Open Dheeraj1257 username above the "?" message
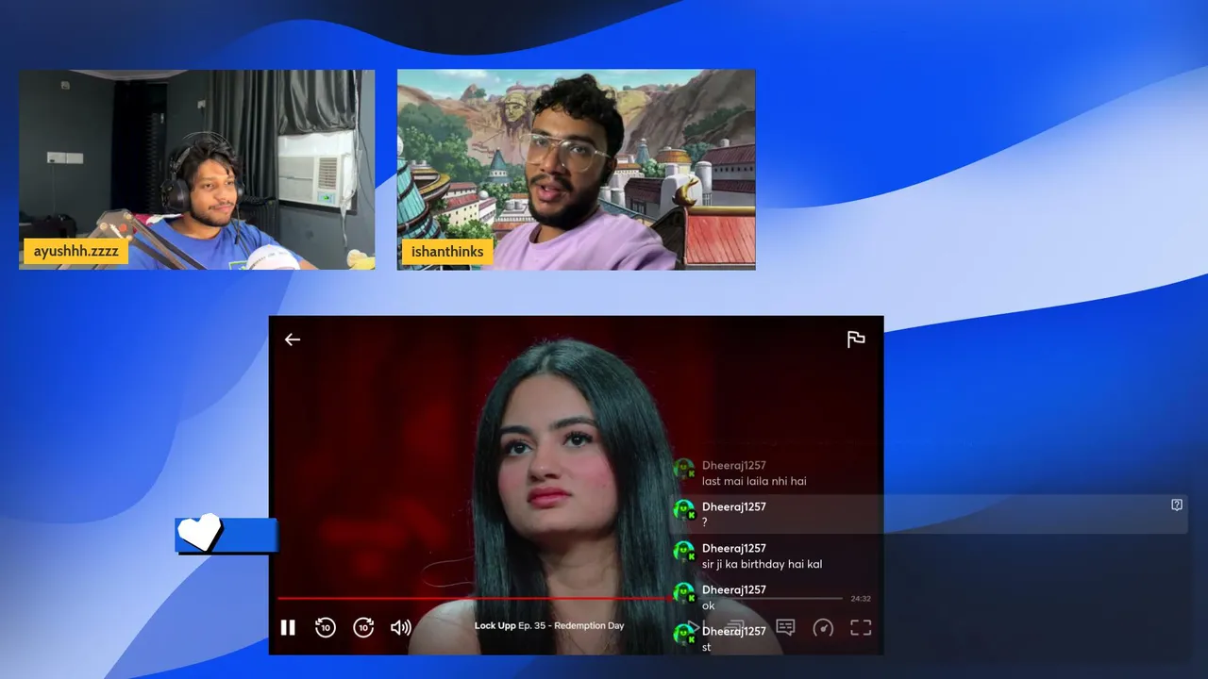This screenshot has width=1208, height=679. [734, 507]
